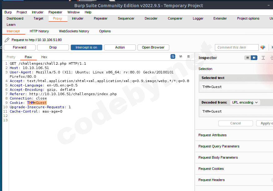Switch to the Dashboard tab
The height and width of the screenshot is (191, 273).
(x=15, y=18)
